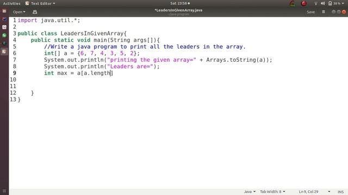Click on 'LeadersInGivenArray{' class name

(94, 34)
